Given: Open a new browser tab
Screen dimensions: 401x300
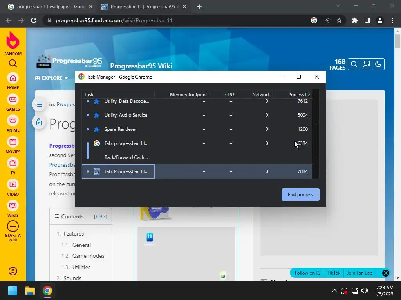Looking at the screenshot, I should click(x=199, y=7).
